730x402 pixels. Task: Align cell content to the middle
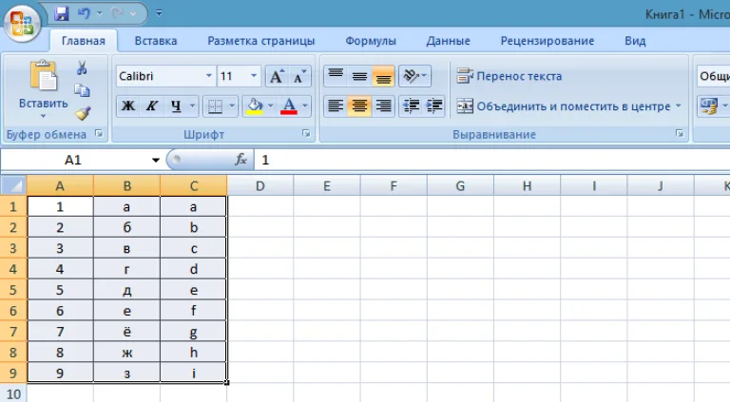tap(359, 76)
